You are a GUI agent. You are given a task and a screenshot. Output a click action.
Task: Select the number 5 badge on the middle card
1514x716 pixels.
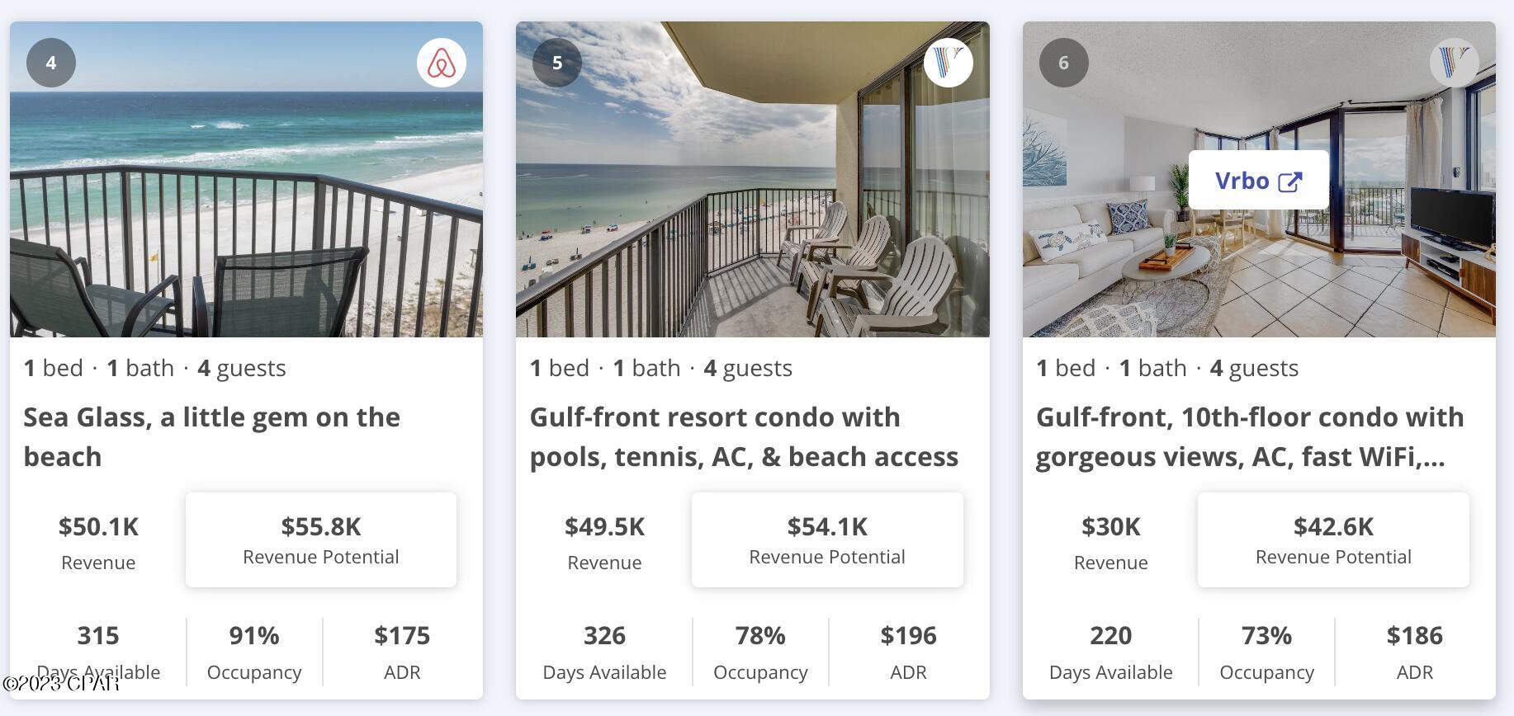coord(558,62)
